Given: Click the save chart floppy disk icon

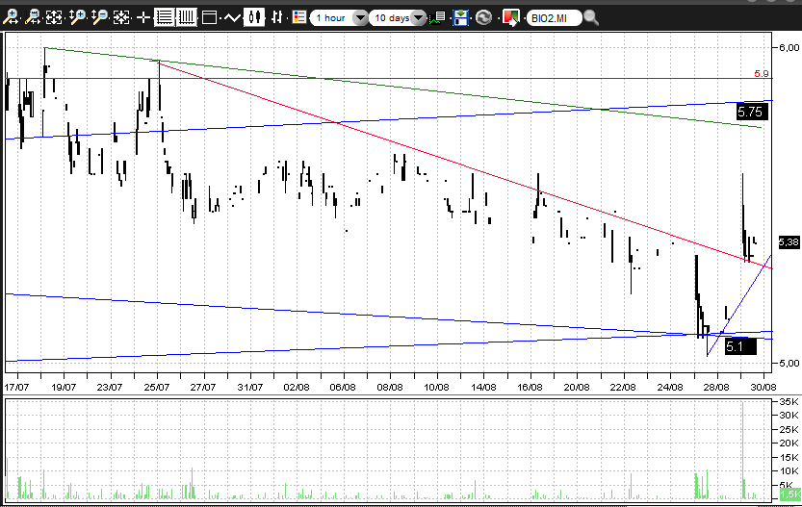Looking at the screenshot, I should coord(461,17).
